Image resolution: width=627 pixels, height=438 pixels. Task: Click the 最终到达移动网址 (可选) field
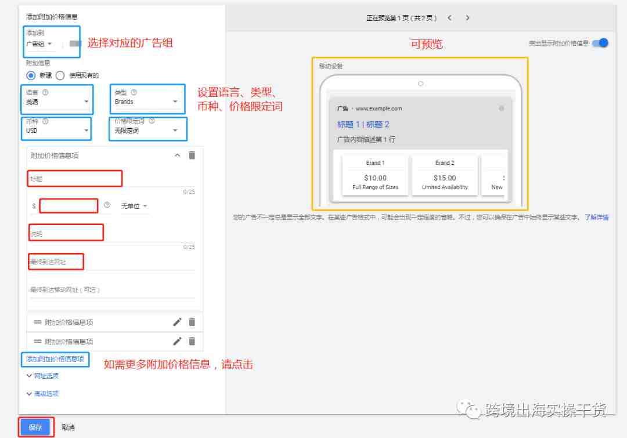point(113,289)
